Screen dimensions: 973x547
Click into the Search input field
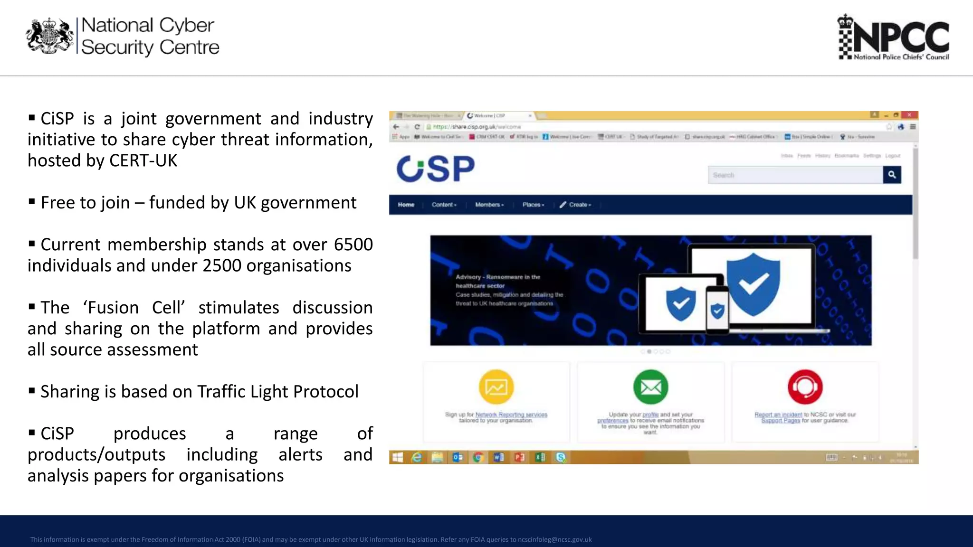(795, 175)
